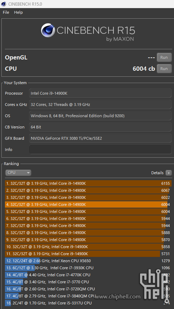
Task: Select highlighted ranking entry 4
Action: click(88, 204)
